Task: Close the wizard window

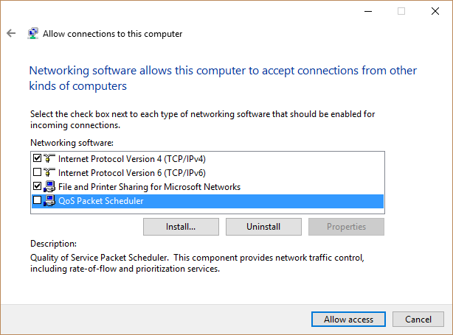Action: tap(435, 11)
